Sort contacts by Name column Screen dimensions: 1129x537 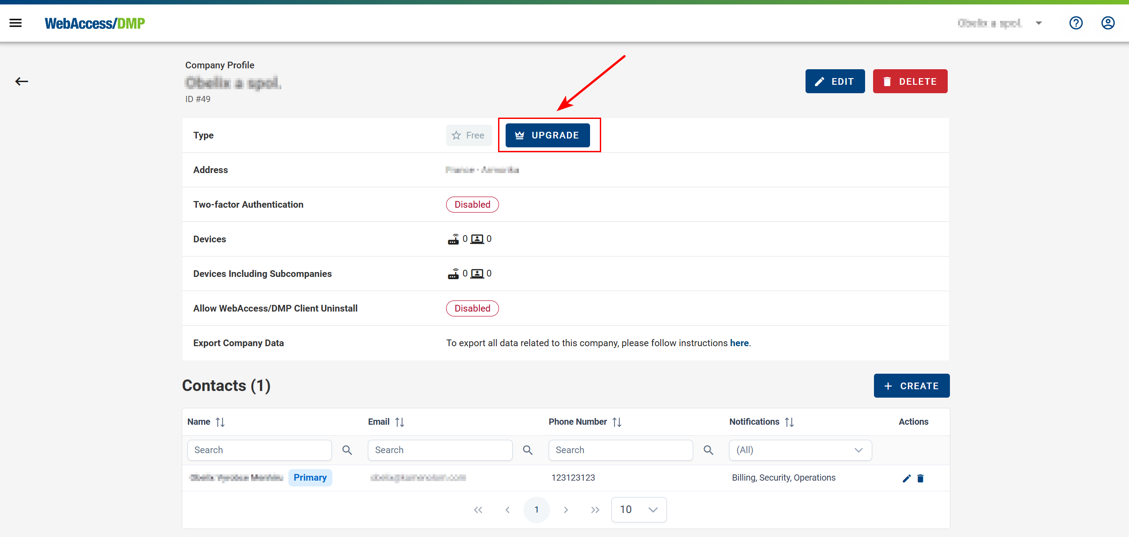(x=220, y=422)
